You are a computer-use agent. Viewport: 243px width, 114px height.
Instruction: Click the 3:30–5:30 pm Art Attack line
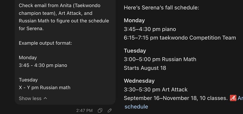click(156, 89)
